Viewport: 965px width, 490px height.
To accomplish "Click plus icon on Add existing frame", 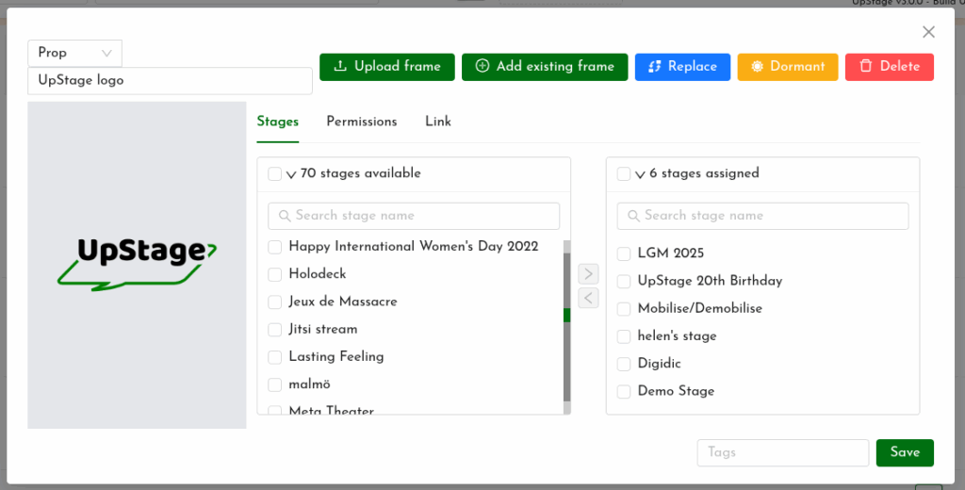I will coord(482,66).
